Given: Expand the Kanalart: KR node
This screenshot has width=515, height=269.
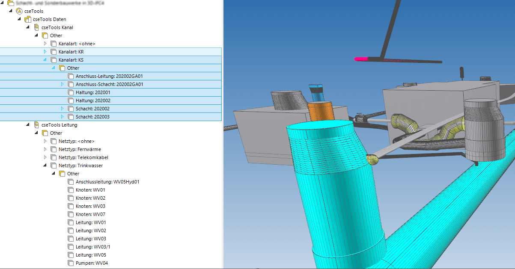Looking at the screenshot, I should click(45, 52).
